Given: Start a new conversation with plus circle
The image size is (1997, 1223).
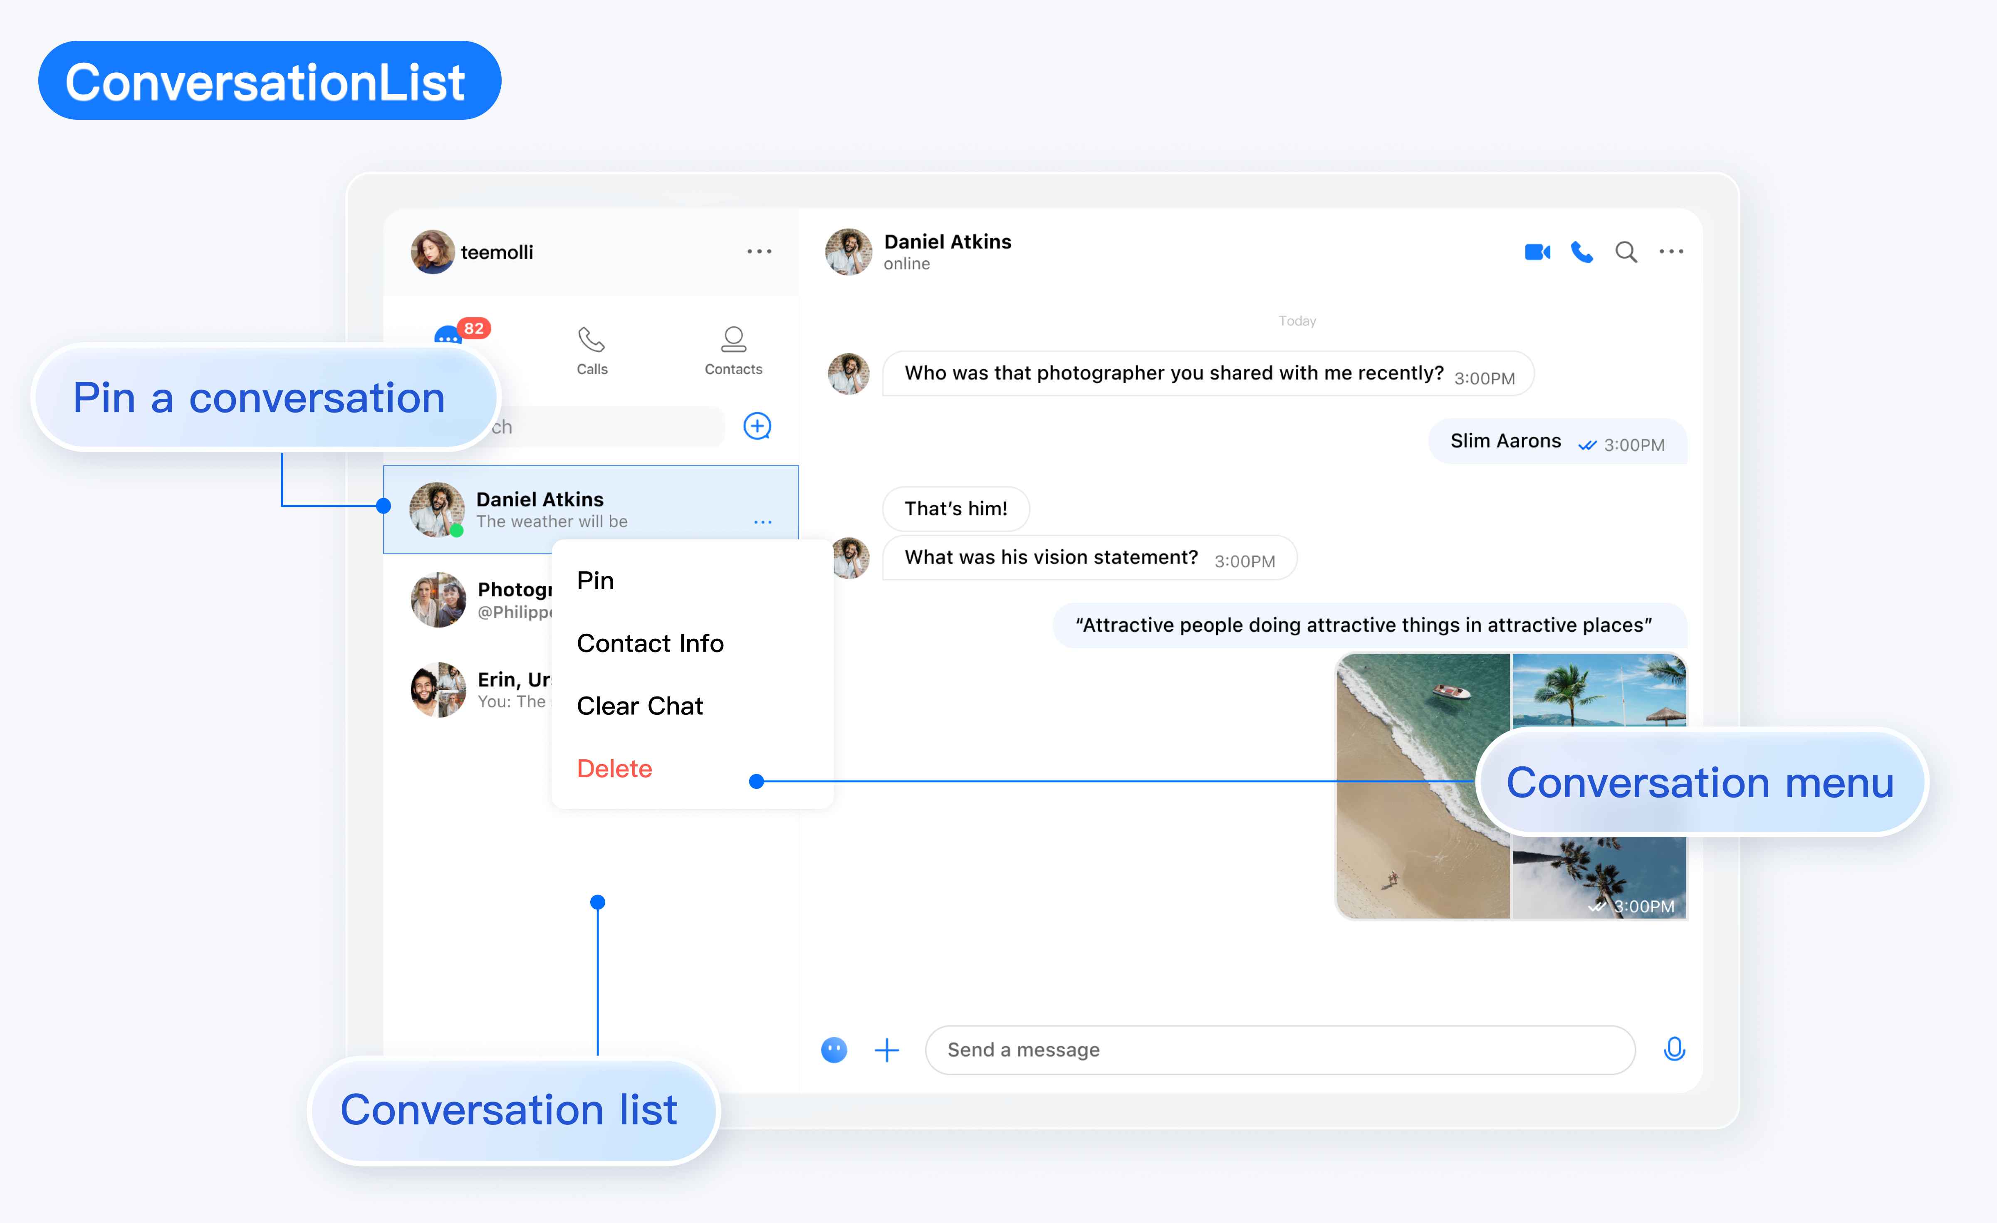Looking at the screenshot, I should 757,426.
